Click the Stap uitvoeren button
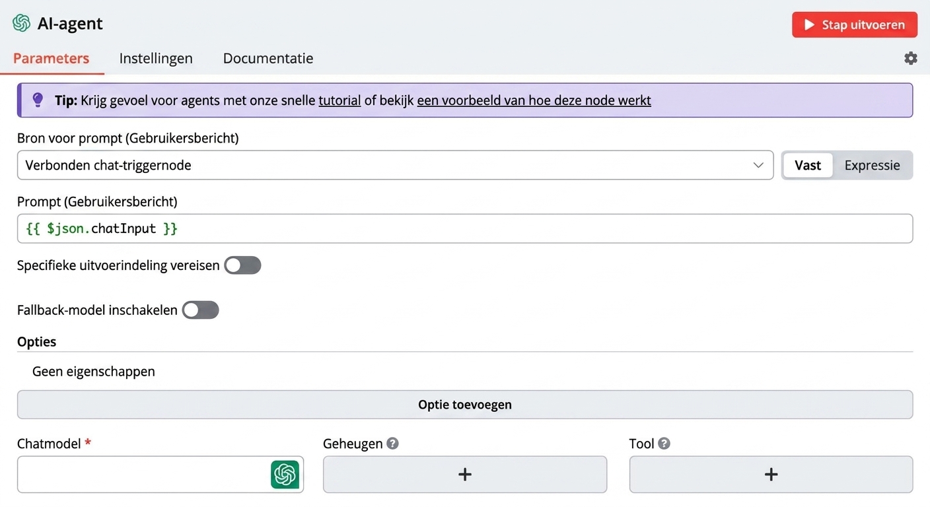Image resolution: width=930 pixels, height=507 pixels. [855, 24]
